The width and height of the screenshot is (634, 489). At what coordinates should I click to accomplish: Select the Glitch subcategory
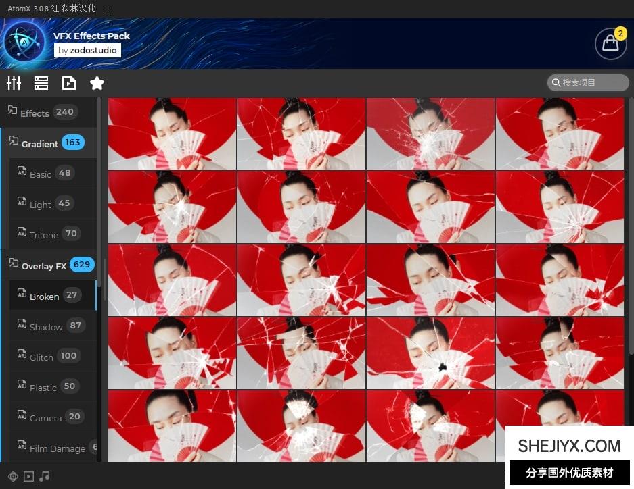click(41, 357)
